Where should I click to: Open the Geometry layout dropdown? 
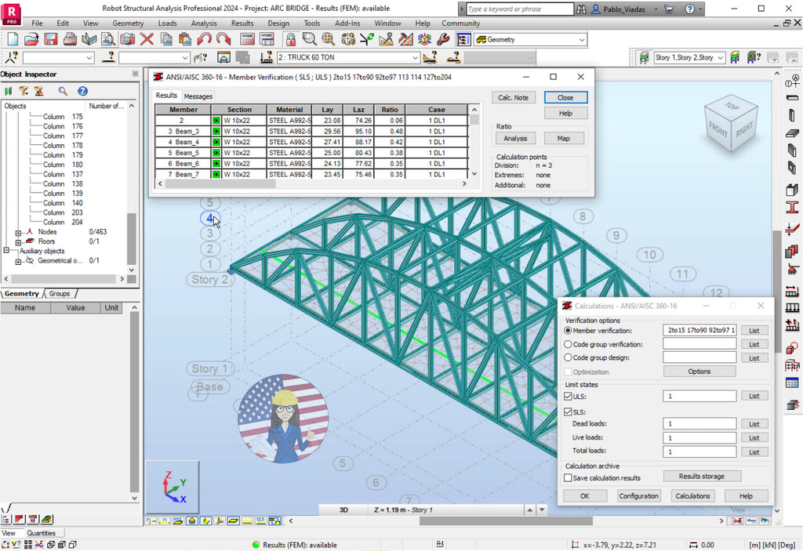pos(581,39)
